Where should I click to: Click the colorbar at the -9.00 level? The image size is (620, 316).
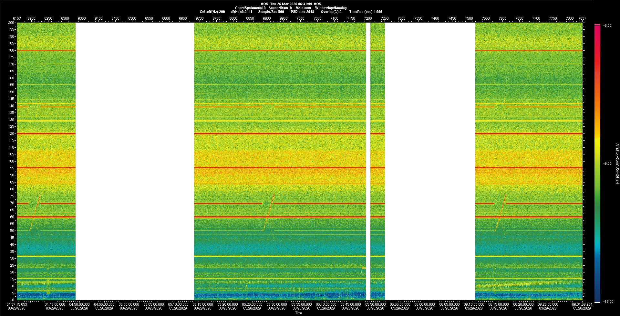[597, 163]
